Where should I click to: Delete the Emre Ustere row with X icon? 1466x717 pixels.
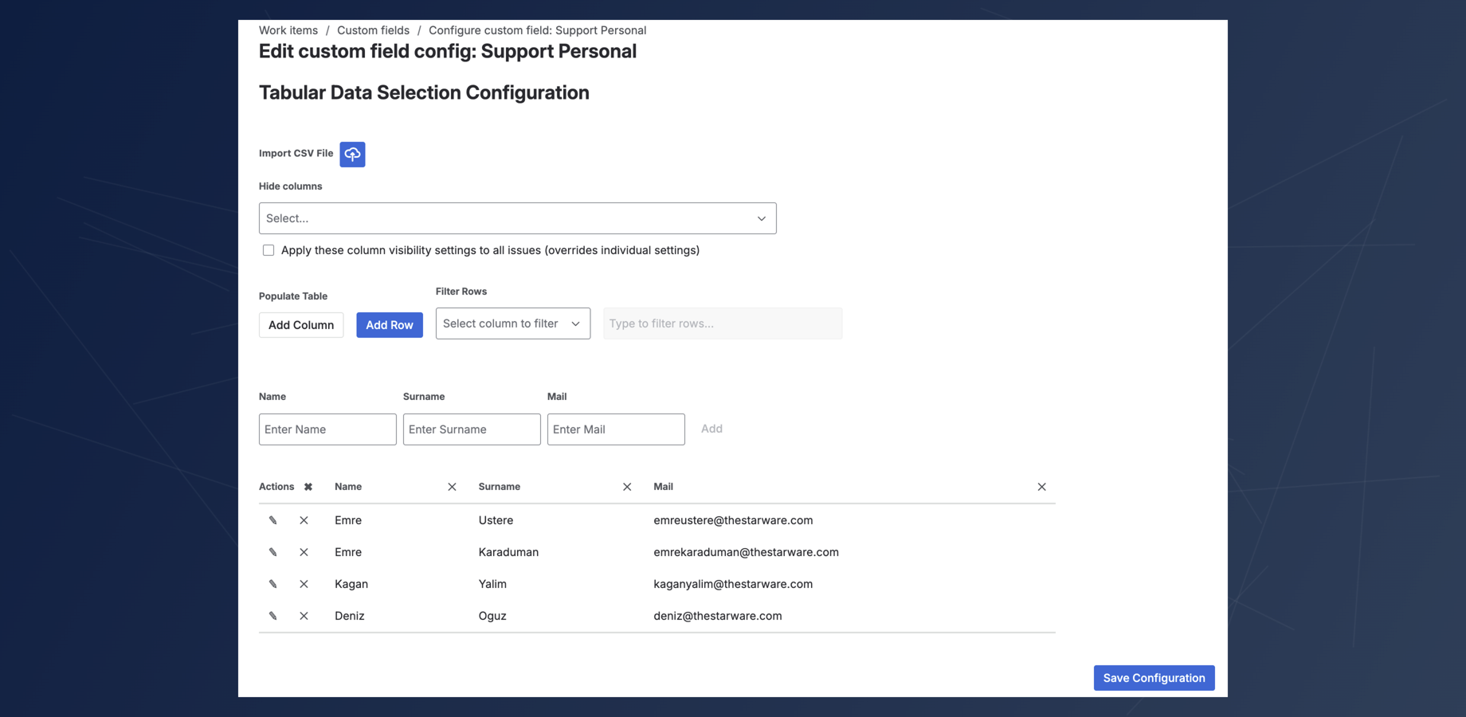304,519
